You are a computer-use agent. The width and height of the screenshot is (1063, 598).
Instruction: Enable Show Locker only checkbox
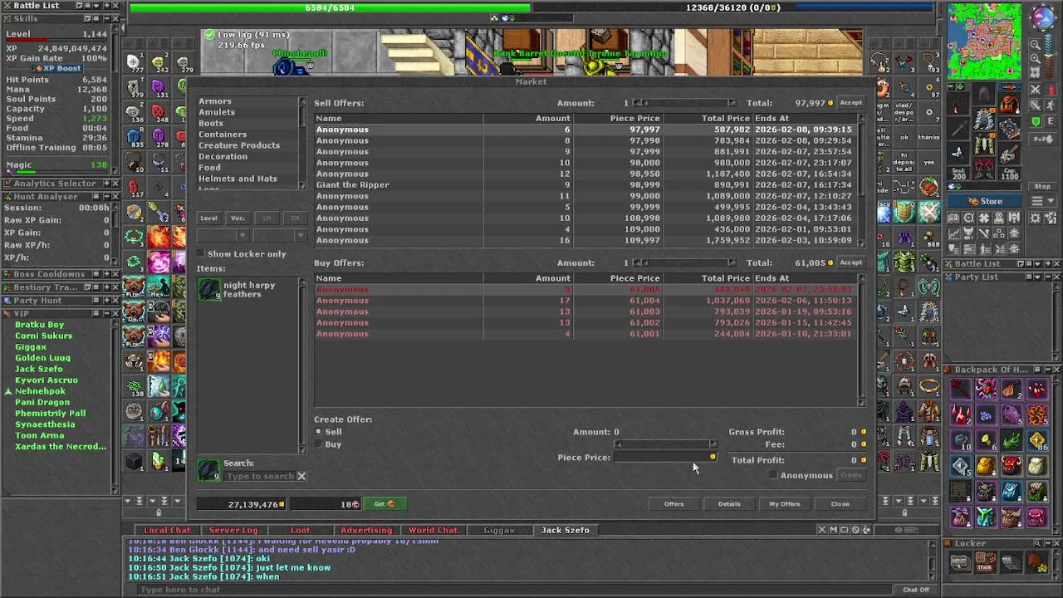tap(201, 254)
